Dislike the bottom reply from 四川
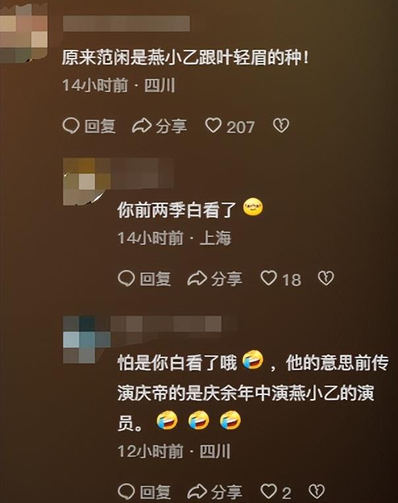The height and width of the screenshot is (503, 398). (x=316, y=491)
